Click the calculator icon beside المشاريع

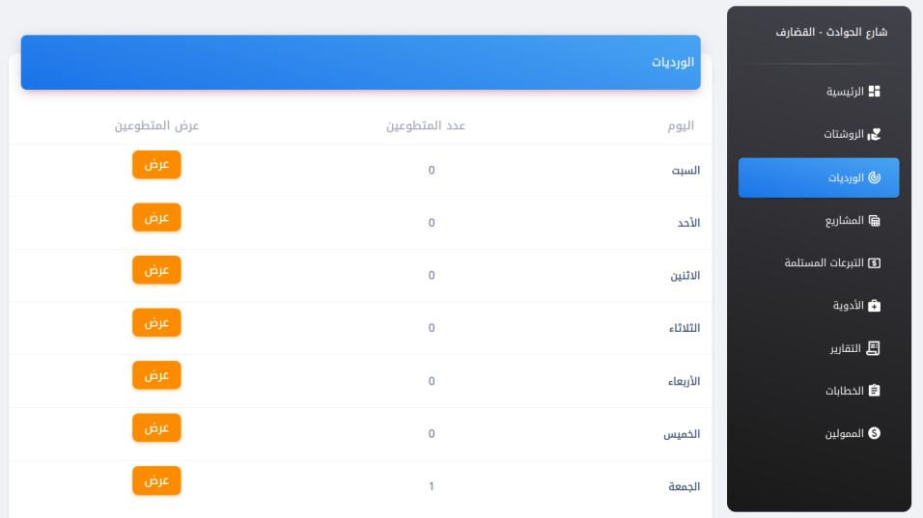[874, 221]
